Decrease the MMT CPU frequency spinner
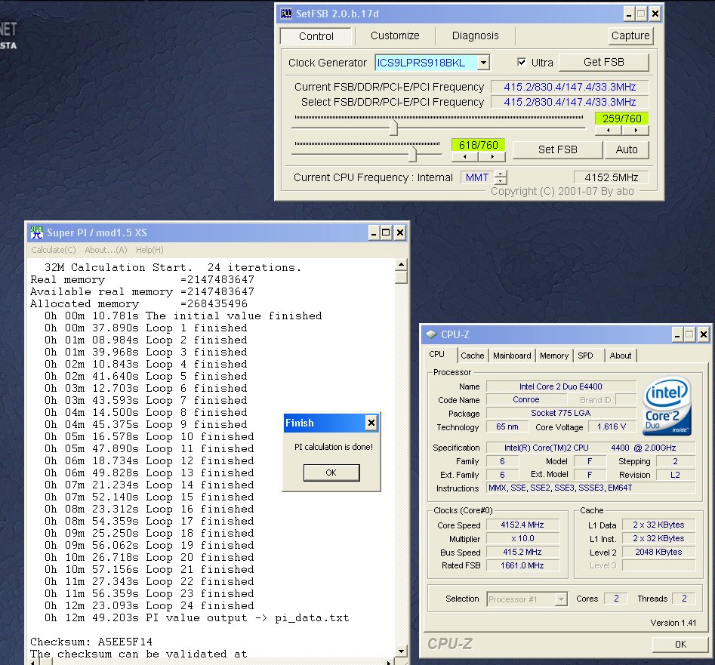 click(501, 180)
